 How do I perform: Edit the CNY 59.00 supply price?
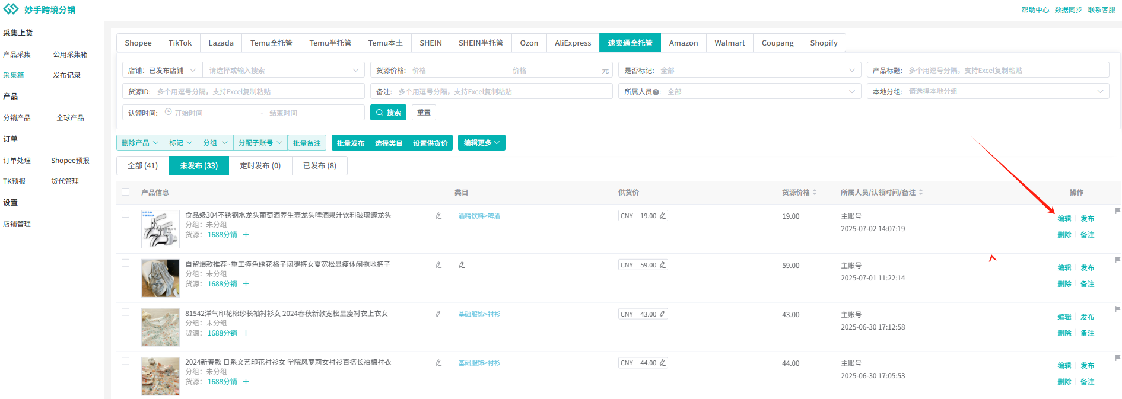click(x=663, y=265)
